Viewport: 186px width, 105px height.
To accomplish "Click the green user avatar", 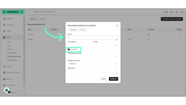I will pos(182,12).
